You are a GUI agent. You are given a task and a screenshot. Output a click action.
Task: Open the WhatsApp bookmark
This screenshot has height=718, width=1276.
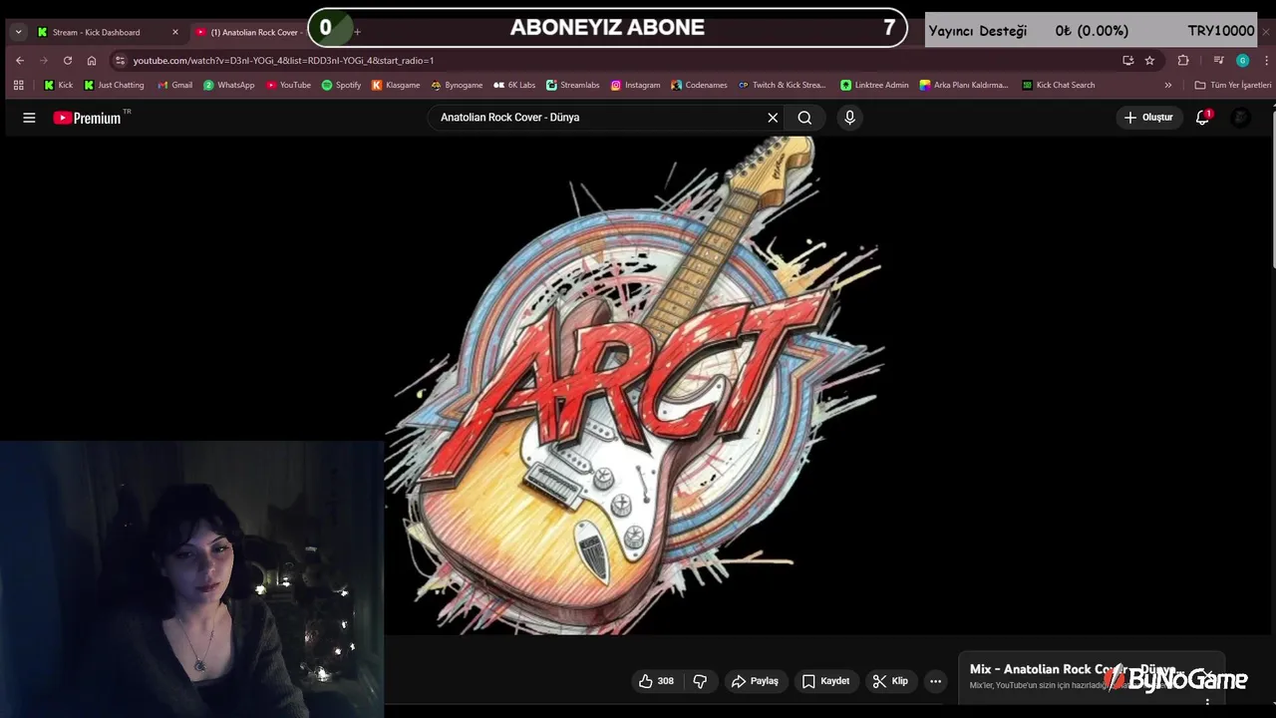coord(228,85)
